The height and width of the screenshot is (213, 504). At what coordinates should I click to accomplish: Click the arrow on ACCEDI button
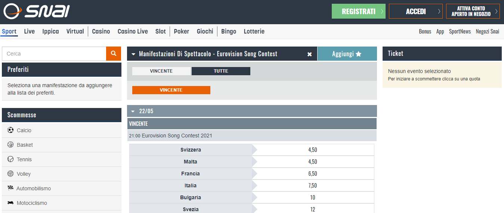(x=439, y=11)
